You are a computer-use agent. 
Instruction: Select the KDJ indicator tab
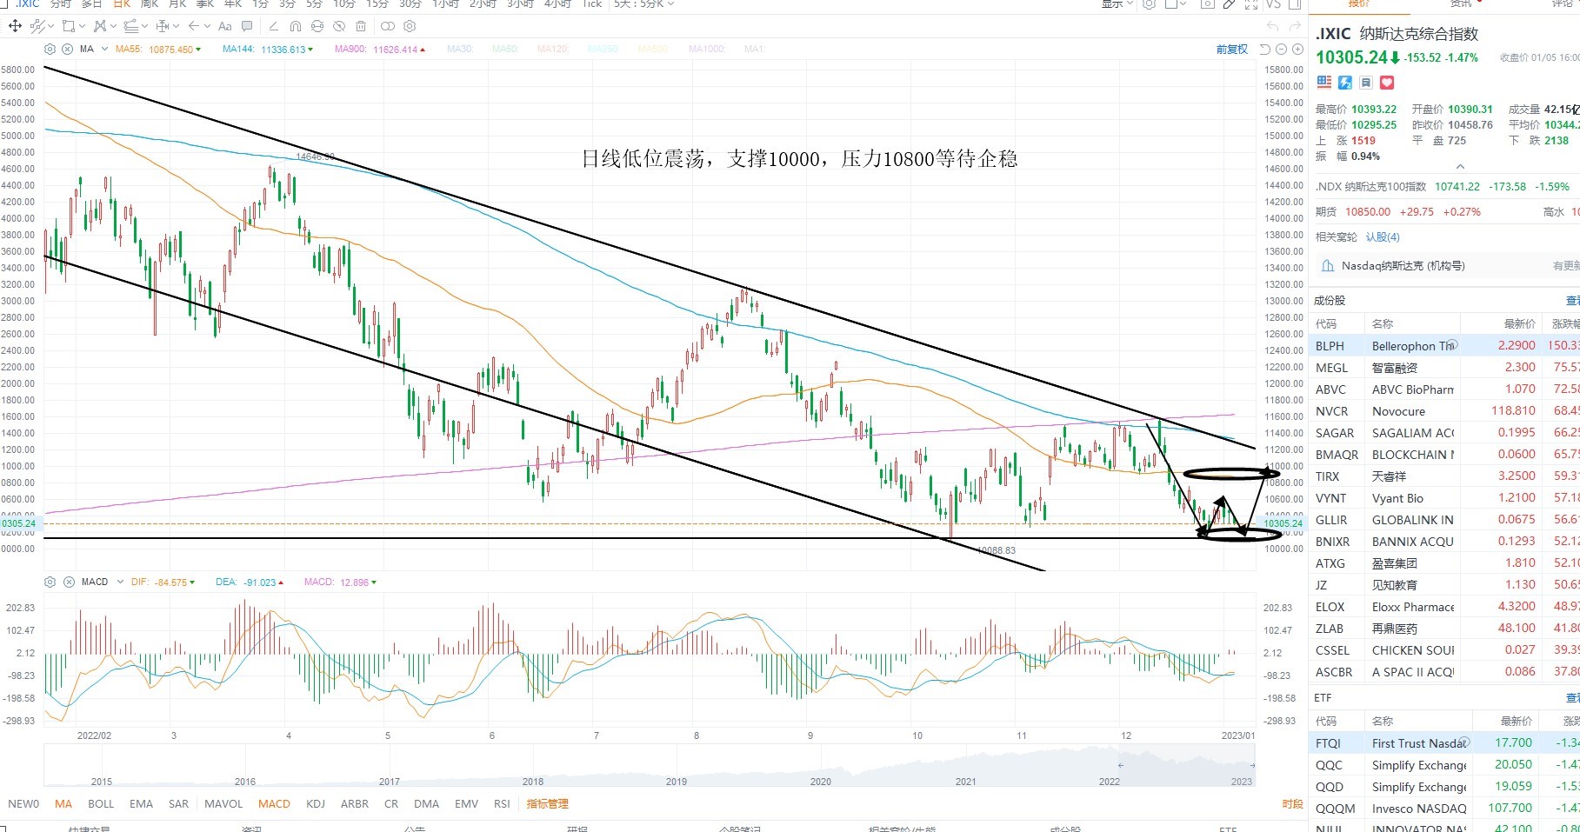point(316,803)
